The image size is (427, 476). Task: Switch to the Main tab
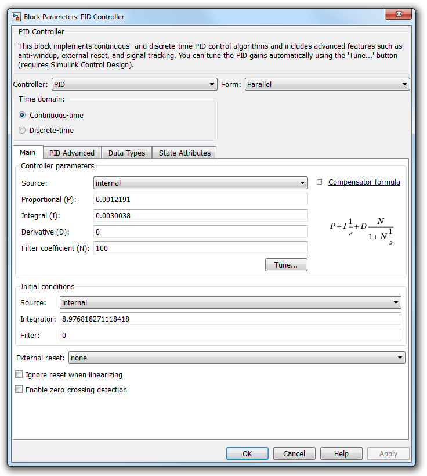[x=28, y=153]
